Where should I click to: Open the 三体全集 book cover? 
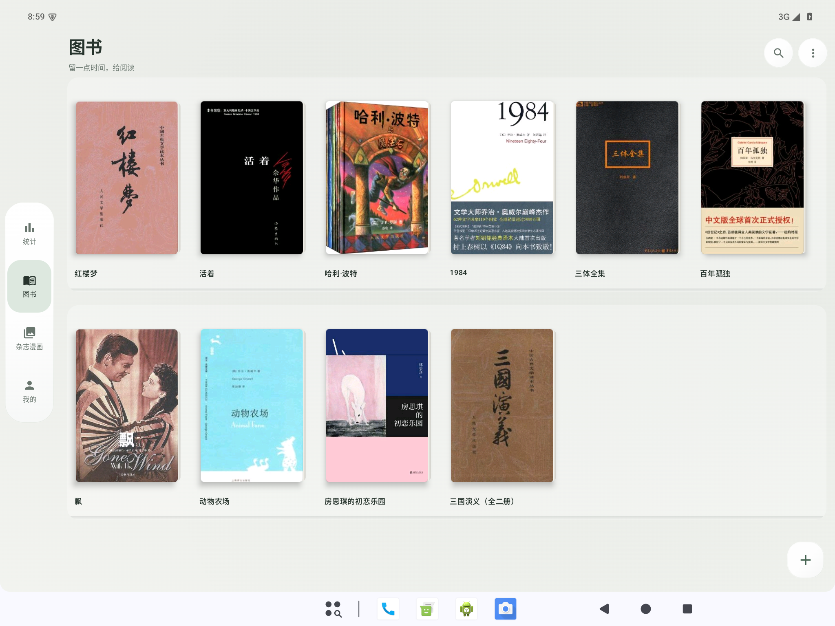pos(627,178)
